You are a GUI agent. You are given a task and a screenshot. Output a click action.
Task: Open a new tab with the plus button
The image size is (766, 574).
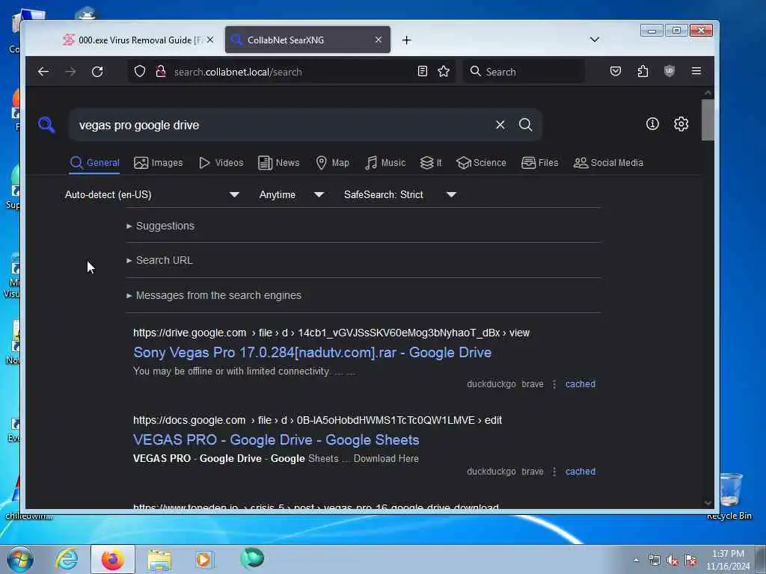[406, 40]
